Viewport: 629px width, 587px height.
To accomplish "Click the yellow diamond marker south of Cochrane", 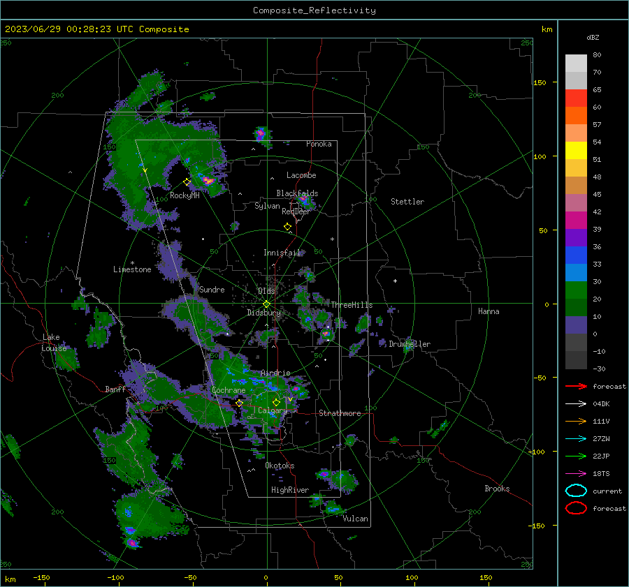I will click(x=240, y=403).
